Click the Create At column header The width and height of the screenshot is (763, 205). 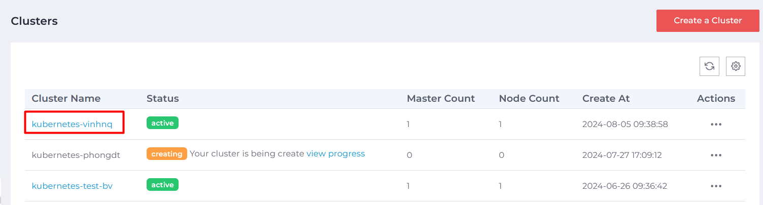[606, 98]
